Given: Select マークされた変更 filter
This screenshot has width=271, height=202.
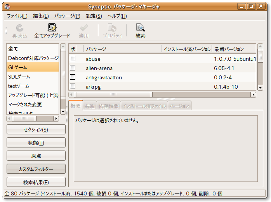Looking at the screenshot, I should pos(33,104).
